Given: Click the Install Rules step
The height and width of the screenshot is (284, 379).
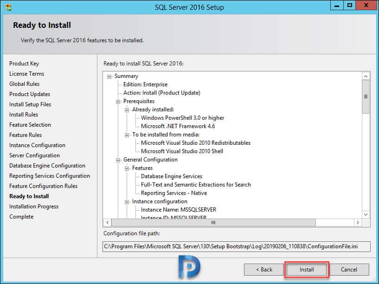Looking at the screenshot, I should 24,115.
